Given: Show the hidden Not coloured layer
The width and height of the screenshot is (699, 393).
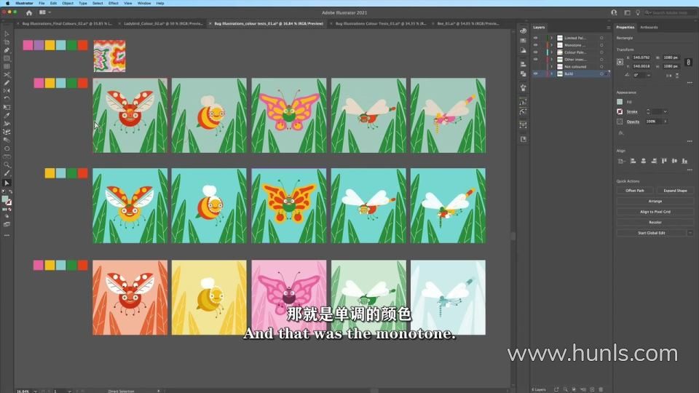Looking at the screenshot, I should pos(535,66).
